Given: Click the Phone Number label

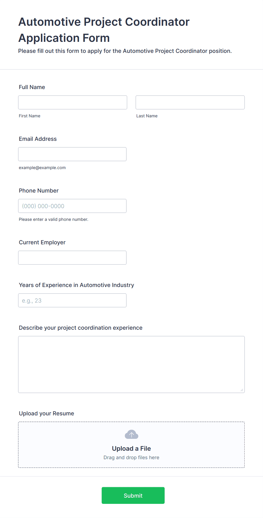Looking at the screenshot, I should point(39,191).
